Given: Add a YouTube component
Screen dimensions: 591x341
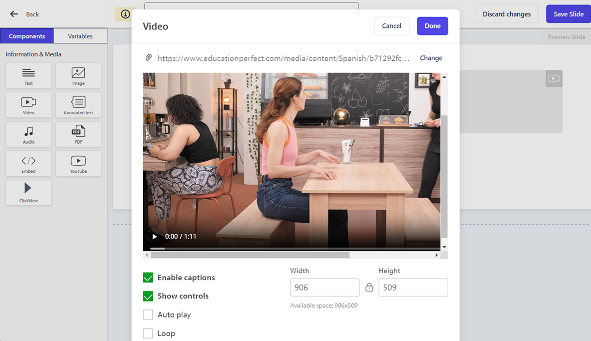Looking at the screenshot, I should [78, 164].
